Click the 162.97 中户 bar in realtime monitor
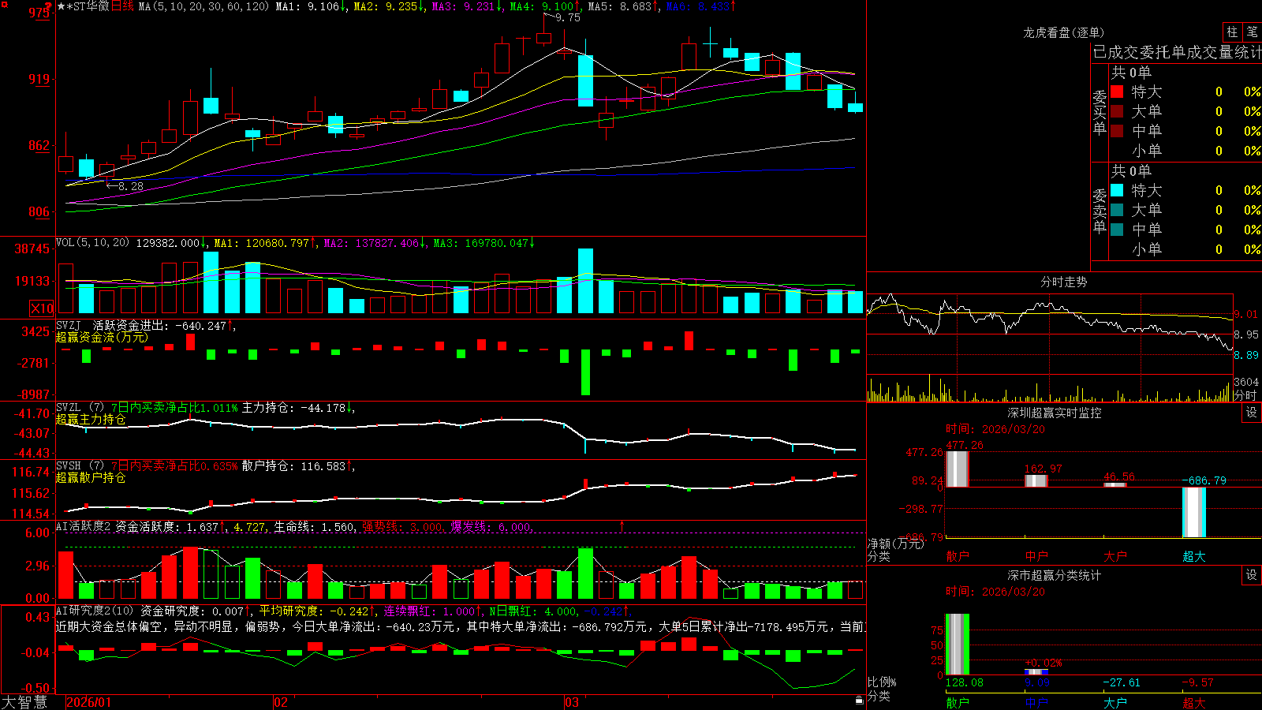Viewport: 1262px width, 710px height. click(1036, 480)
